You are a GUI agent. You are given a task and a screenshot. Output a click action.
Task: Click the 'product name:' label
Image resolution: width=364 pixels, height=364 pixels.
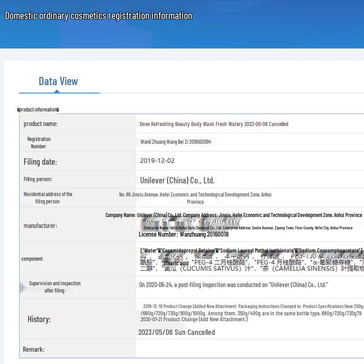[40, 124]
